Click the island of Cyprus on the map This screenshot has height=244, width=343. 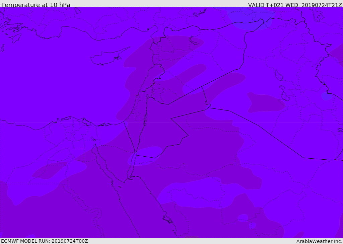[110, 57]
